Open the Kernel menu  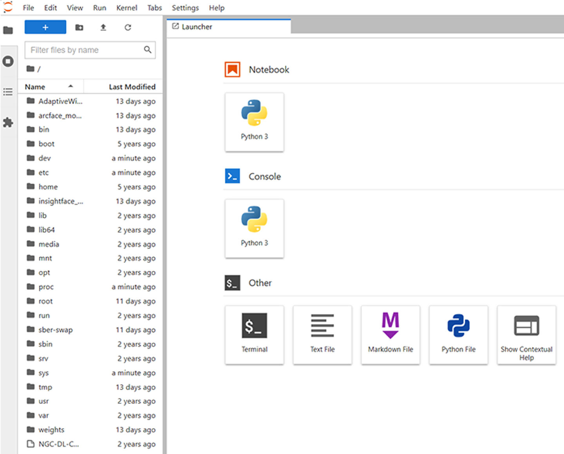(127, 8)
